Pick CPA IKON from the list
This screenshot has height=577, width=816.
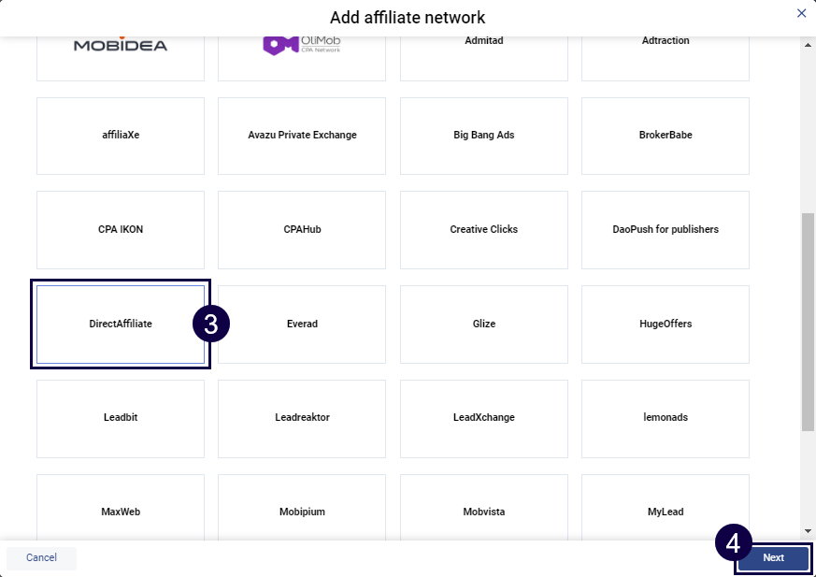tap(120, 229)
